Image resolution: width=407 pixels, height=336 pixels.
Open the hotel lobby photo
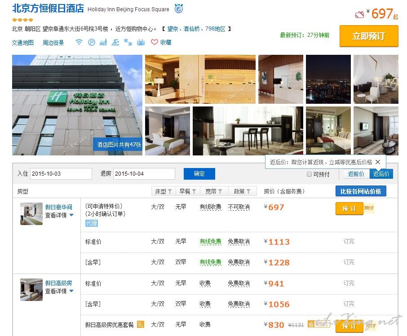pyautogui.click(x=200, y=79)
